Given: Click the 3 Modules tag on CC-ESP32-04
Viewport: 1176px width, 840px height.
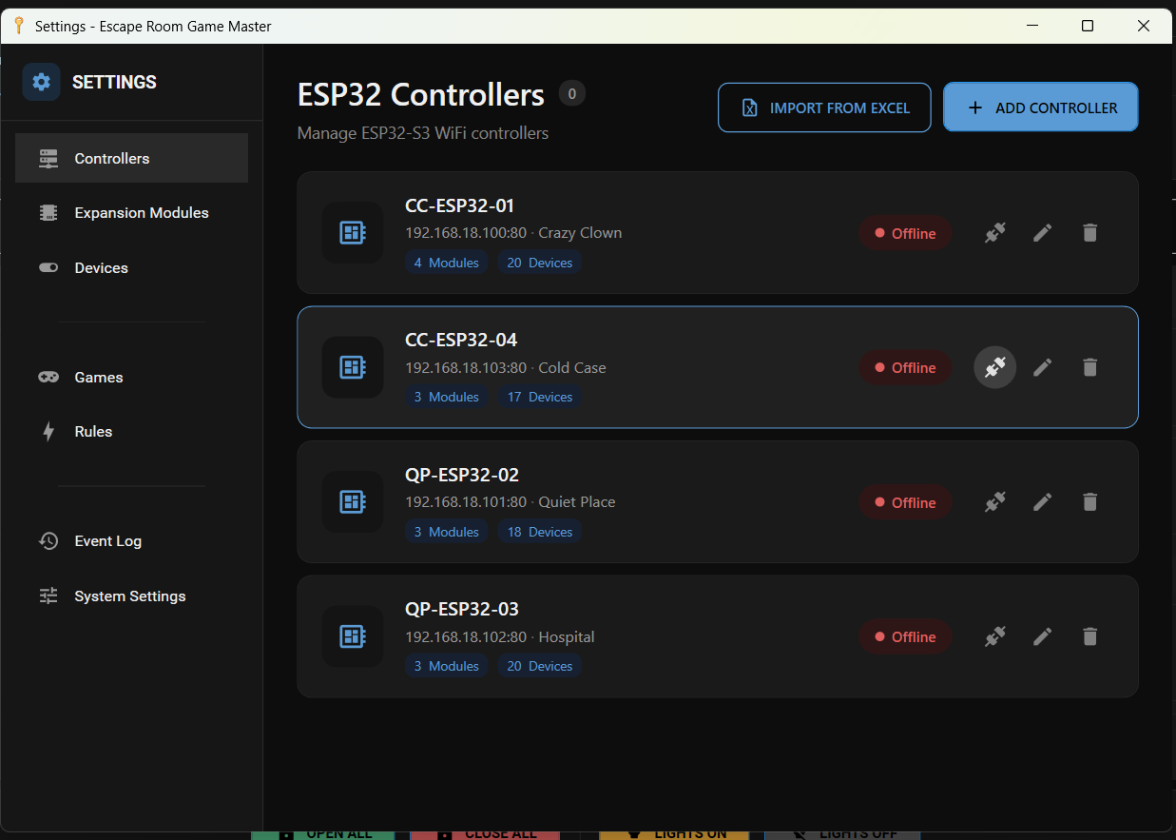Looking at the screenshot, I should pyautogui.click(x=447, y=397).
